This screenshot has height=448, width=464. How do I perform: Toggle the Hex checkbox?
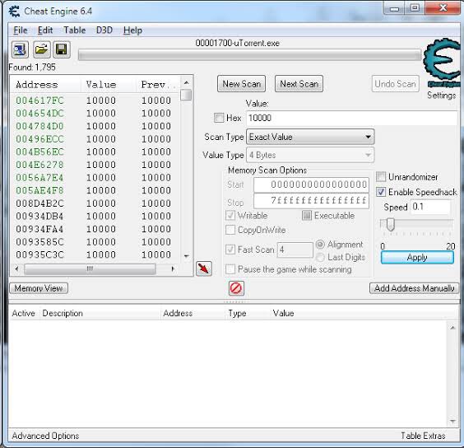click(219, 118)
